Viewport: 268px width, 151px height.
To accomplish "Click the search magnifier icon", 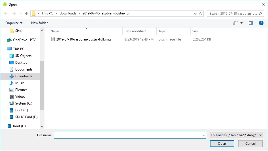I will point(260,14).
